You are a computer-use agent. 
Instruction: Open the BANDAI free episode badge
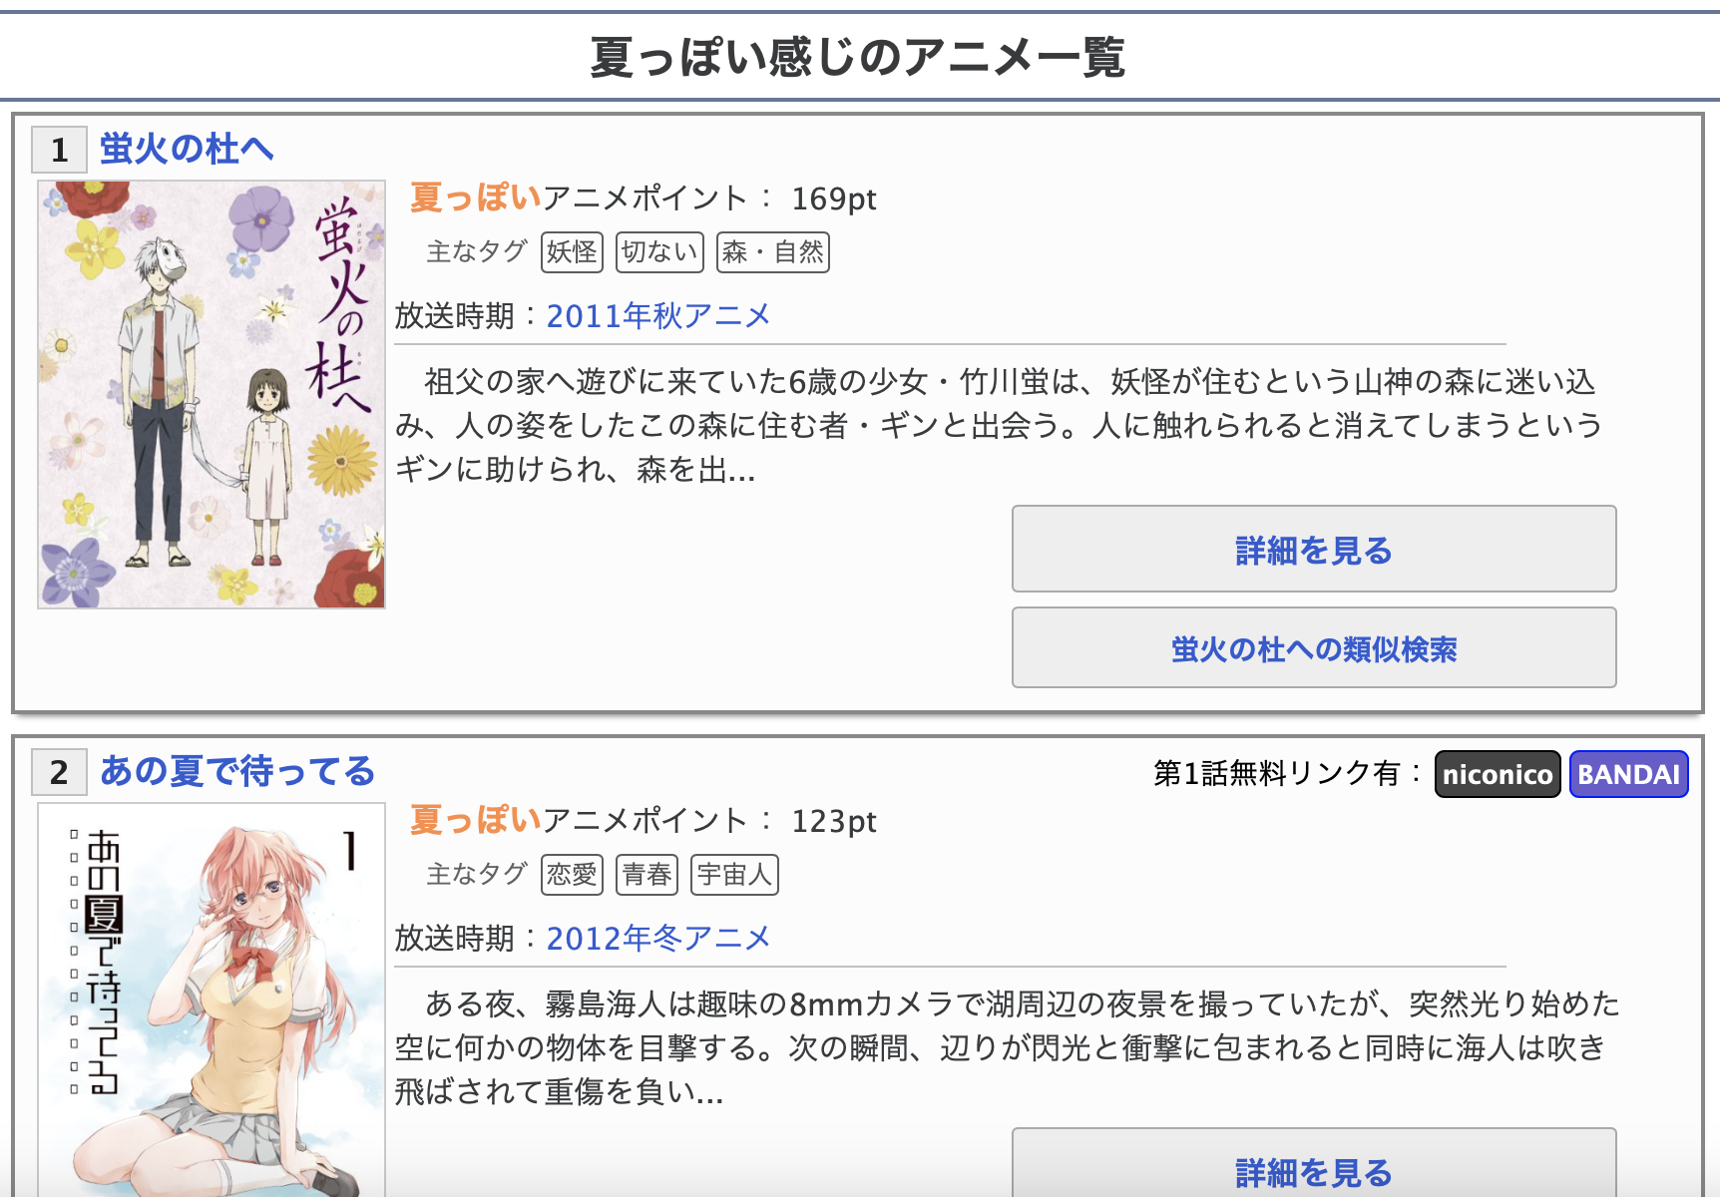click(x=1629, y=774)
